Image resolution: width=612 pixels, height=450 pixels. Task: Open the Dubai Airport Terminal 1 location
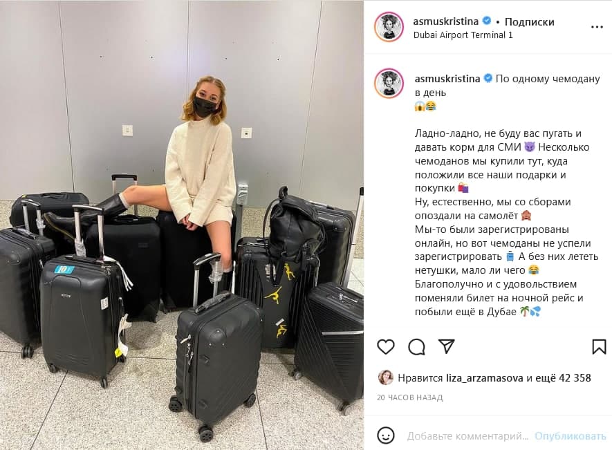463,35
